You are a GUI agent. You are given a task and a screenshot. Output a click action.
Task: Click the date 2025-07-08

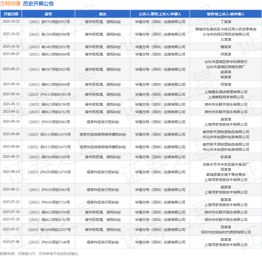tap(11, 242)
